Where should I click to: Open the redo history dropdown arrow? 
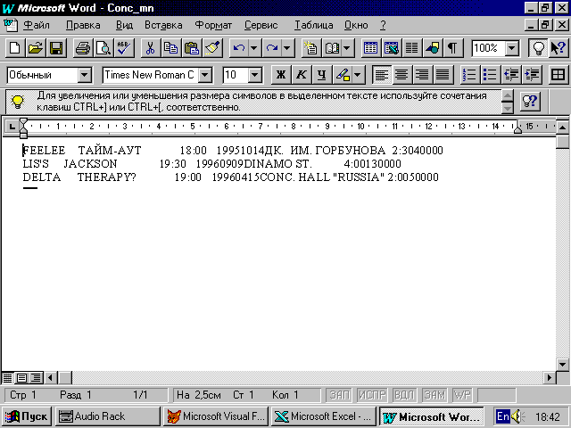tap(287, 48)
